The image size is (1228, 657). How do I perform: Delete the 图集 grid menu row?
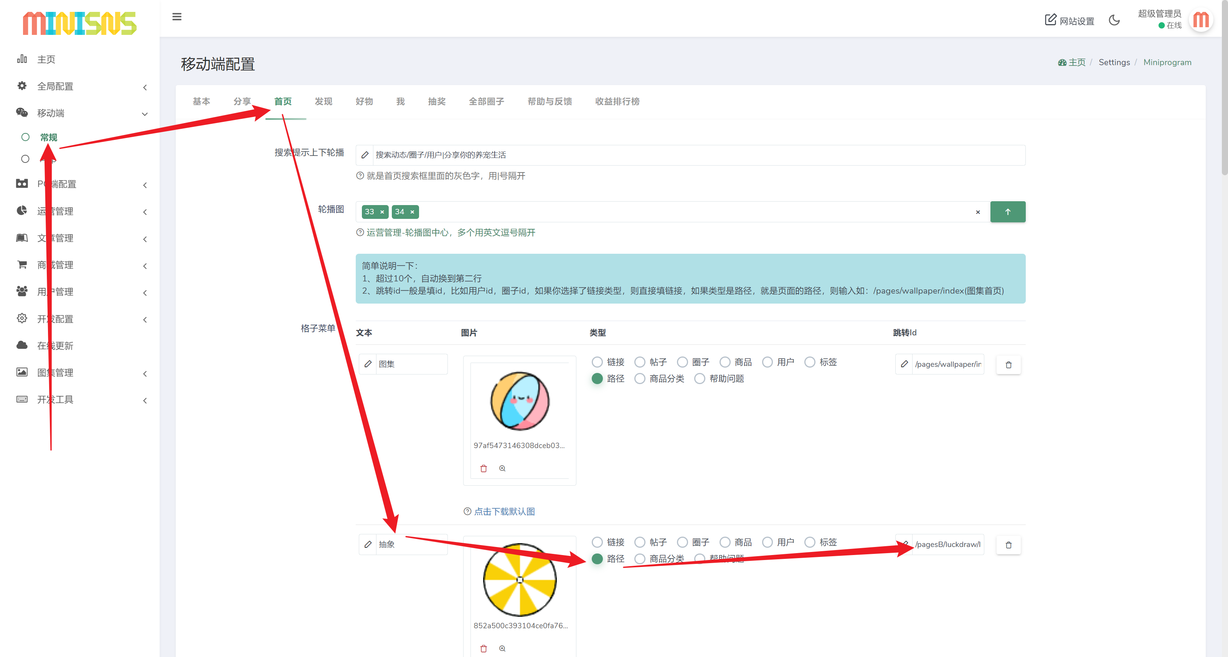1008,365
